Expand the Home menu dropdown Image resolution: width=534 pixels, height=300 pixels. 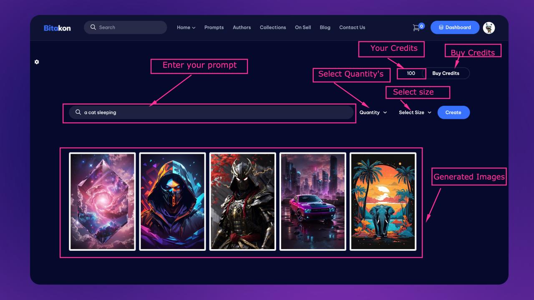186,27
